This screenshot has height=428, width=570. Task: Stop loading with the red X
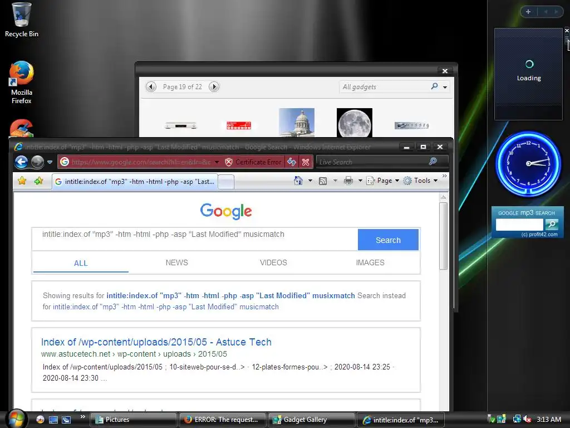pyautogui.click(x=306, y=162)
